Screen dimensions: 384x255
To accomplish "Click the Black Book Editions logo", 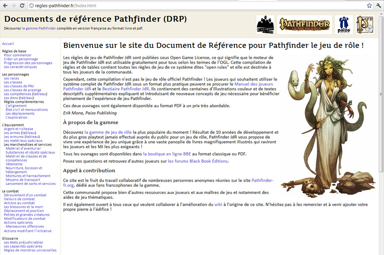I will click(x=265, y=25).
